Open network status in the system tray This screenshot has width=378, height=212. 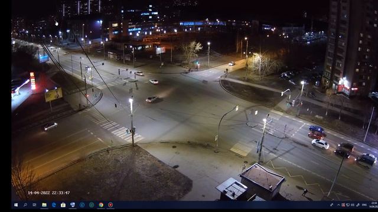coord(348,205)
